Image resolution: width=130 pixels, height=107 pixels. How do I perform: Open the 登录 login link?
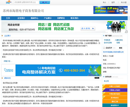point(113,2)
